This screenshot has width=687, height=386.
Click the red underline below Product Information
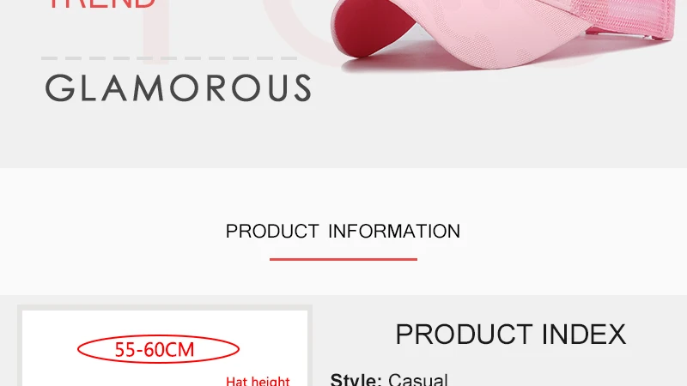click(x=343, y=260)
